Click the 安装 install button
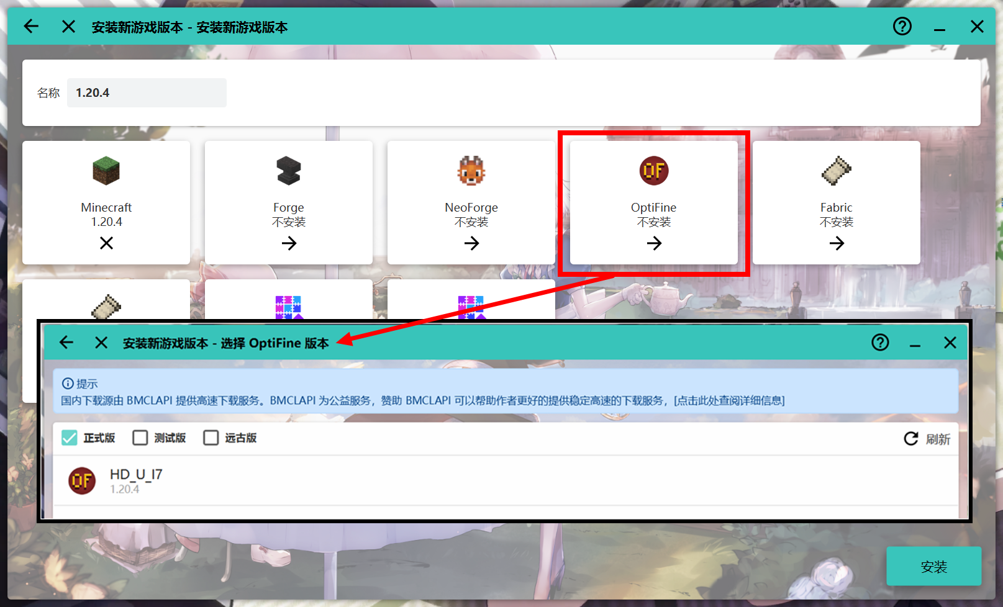This screenshot has height=607, width=1003. pos(934,566)
